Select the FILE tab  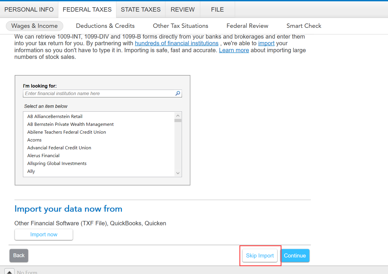217,10
